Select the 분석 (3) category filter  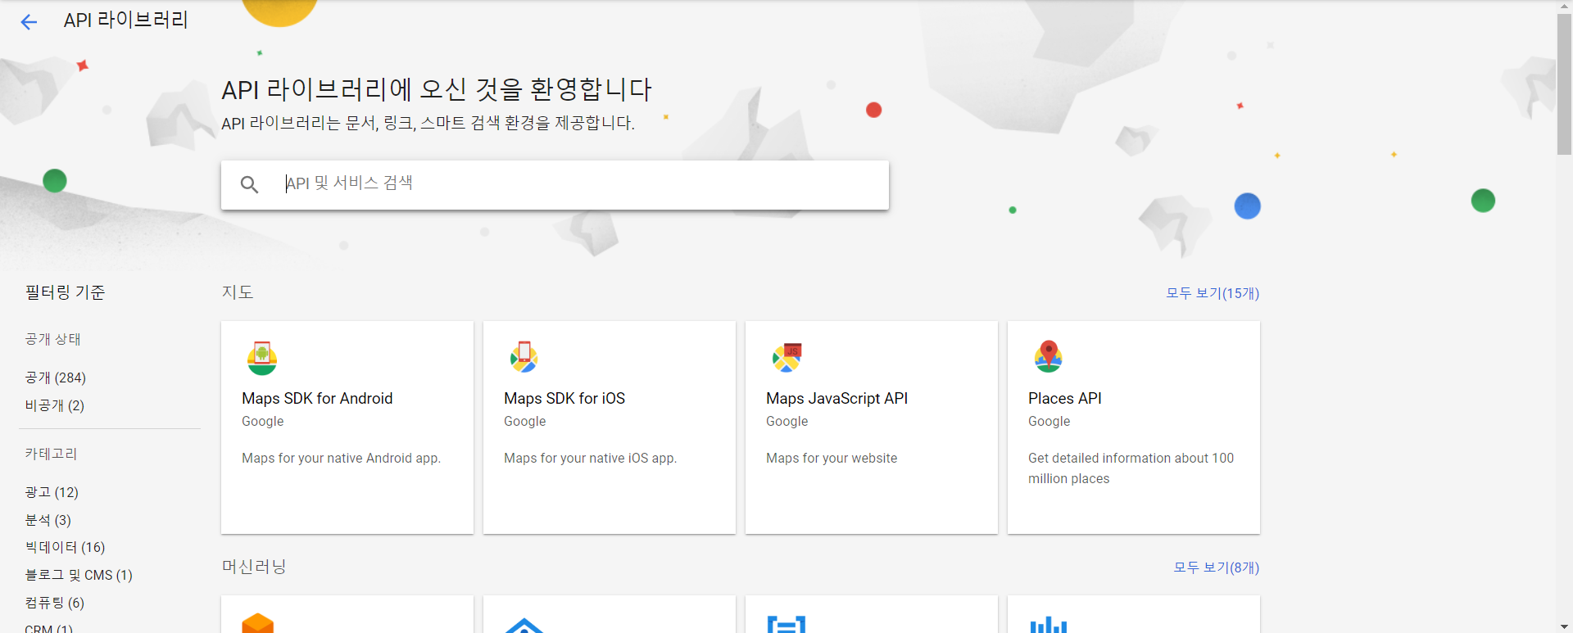coord(48,520)
